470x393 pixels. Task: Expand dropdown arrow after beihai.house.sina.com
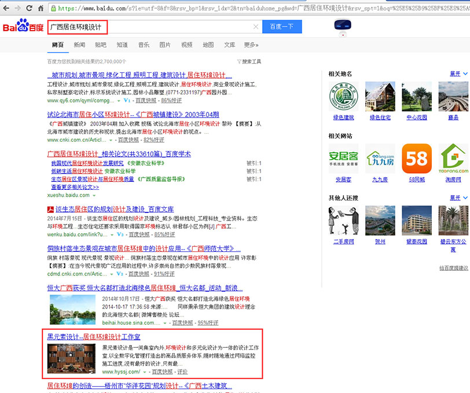pos(165,323)
